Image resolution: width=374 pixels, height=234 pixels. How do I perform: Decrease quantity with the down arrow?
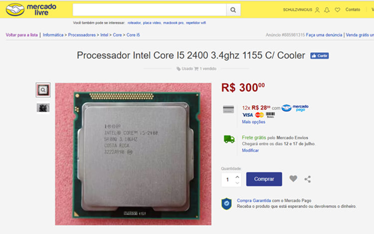click(x=237, y=183)
